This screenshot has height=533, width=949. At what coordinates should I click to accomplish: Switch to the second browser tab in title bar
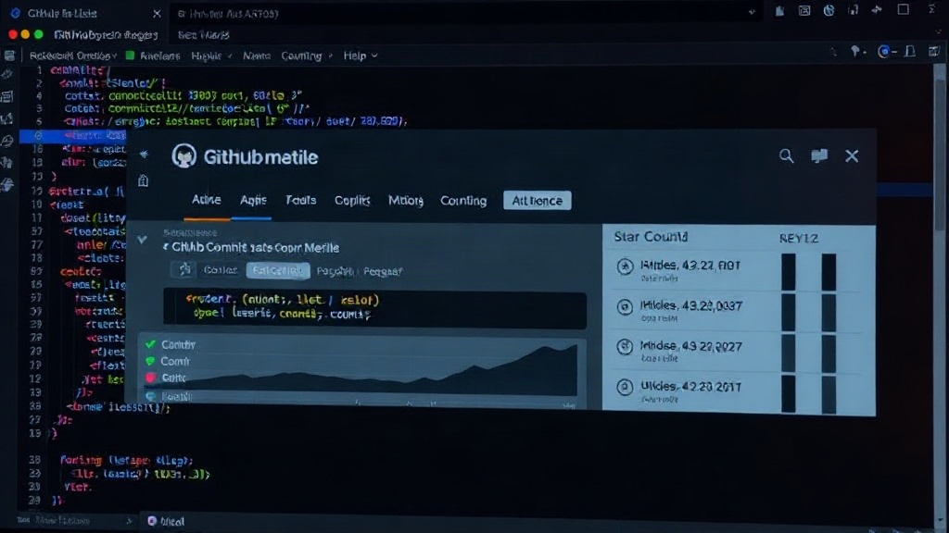point(228,13)
